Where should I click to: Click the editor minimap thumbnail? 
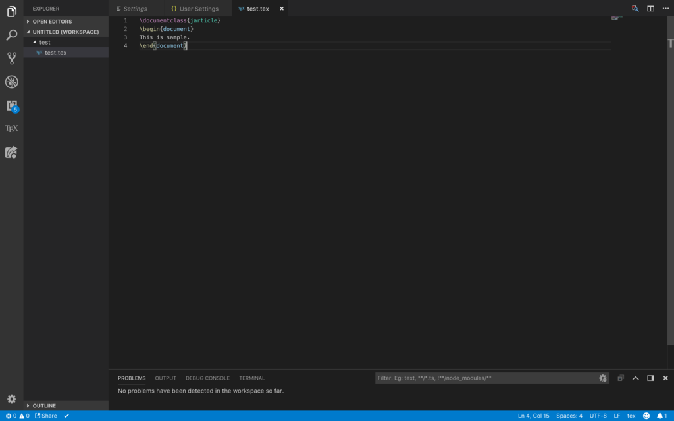tap(617, 18)
